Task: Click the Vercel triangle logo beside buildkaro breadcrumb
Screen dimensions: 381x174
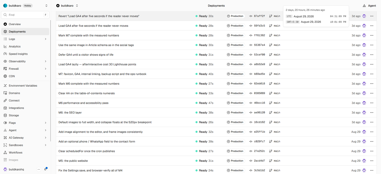Action: tap(58, 6)
